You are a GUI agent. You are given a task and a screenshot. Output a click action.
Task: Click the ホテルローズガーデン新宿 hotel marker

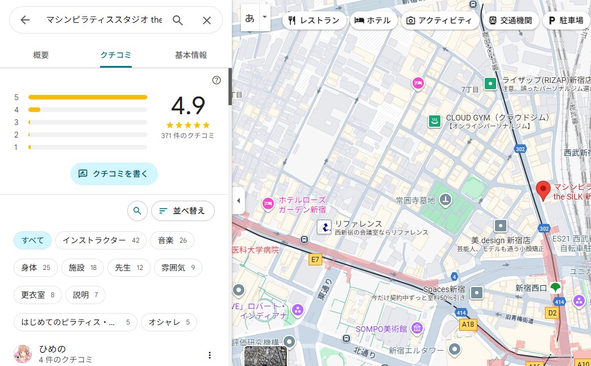click(268, 203)
